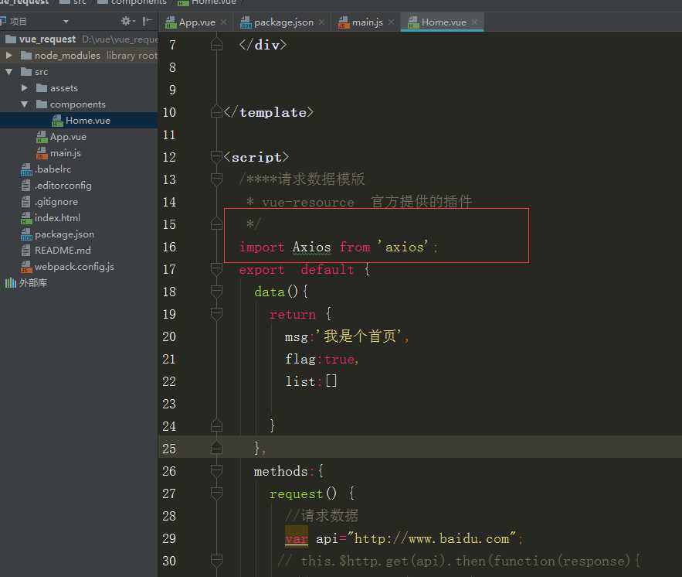
Task: Click the assets folder icon
Action: (42, 88)
